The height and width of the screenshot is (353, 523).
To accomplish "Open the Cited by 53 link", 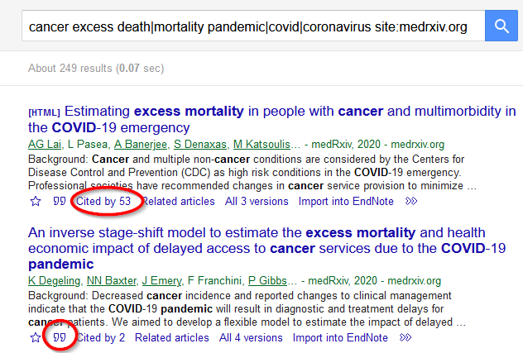I will 103,202.
